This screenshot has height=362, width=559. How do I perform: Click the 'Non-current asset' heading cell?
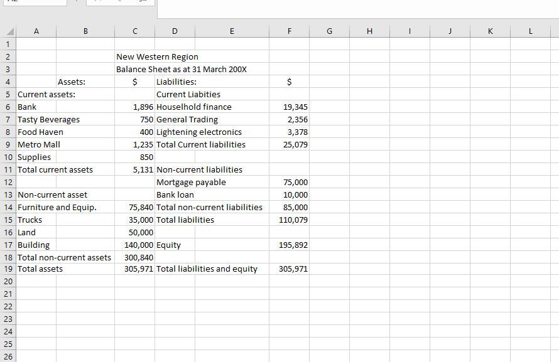[x=36, y=194]
